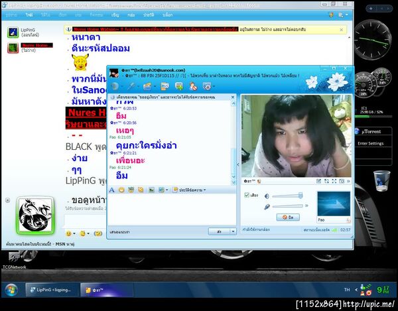Click the microphone level icon

[267, 207]
